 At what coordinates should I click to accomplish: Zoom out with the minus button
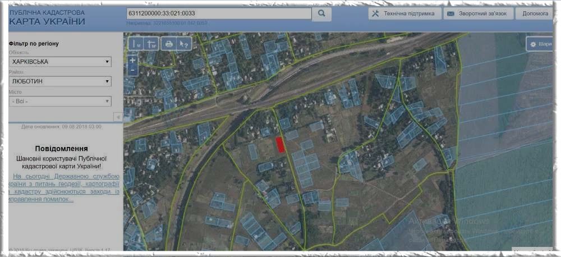(132, 70)
